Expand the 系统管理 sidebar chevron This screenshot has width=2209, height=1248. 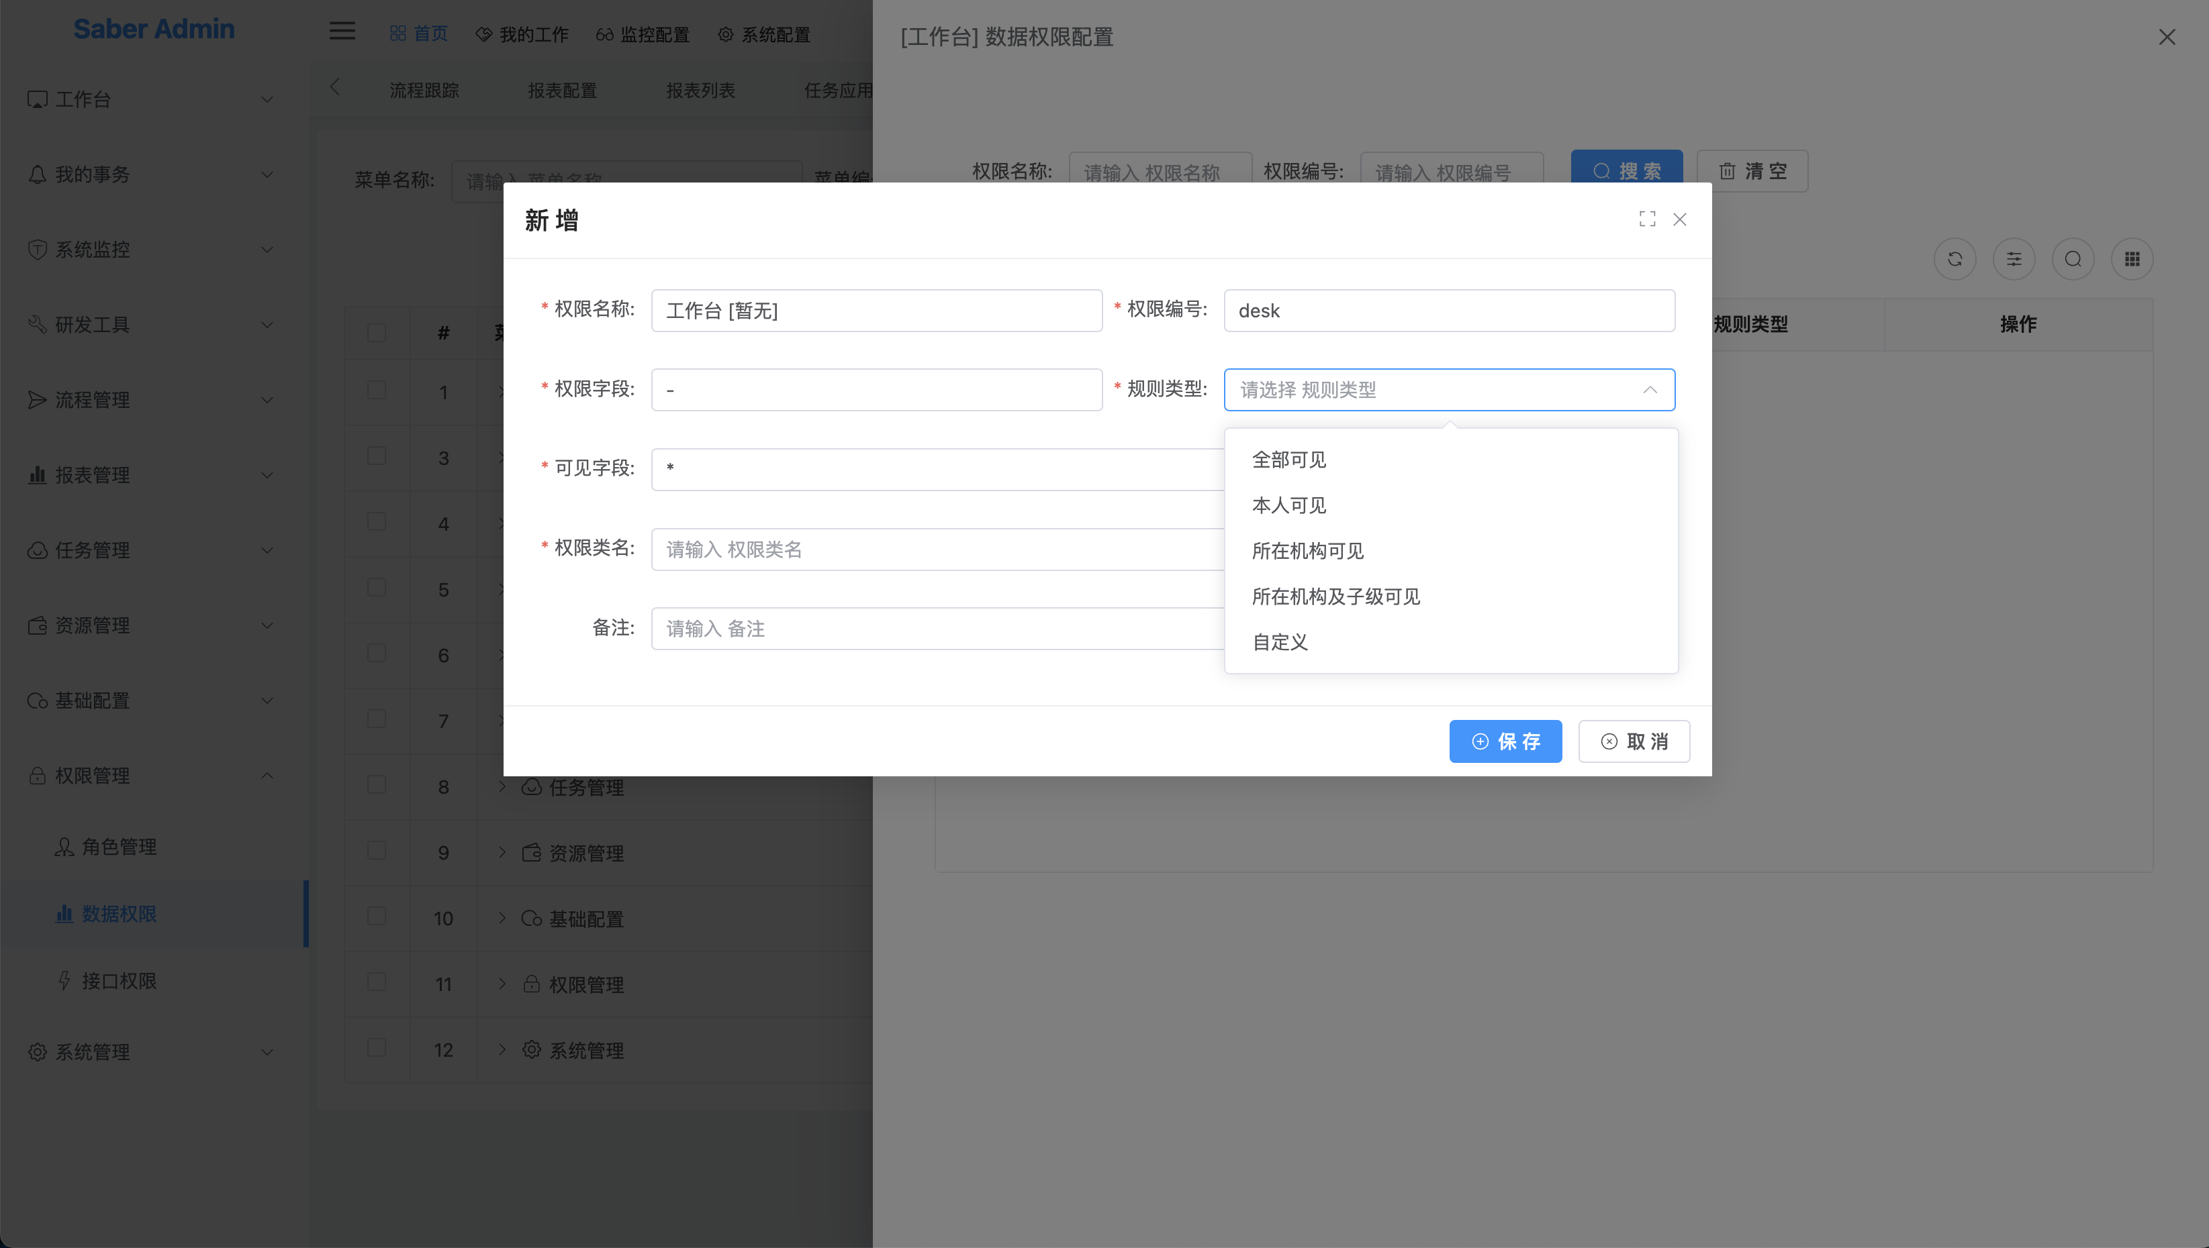267,1051
